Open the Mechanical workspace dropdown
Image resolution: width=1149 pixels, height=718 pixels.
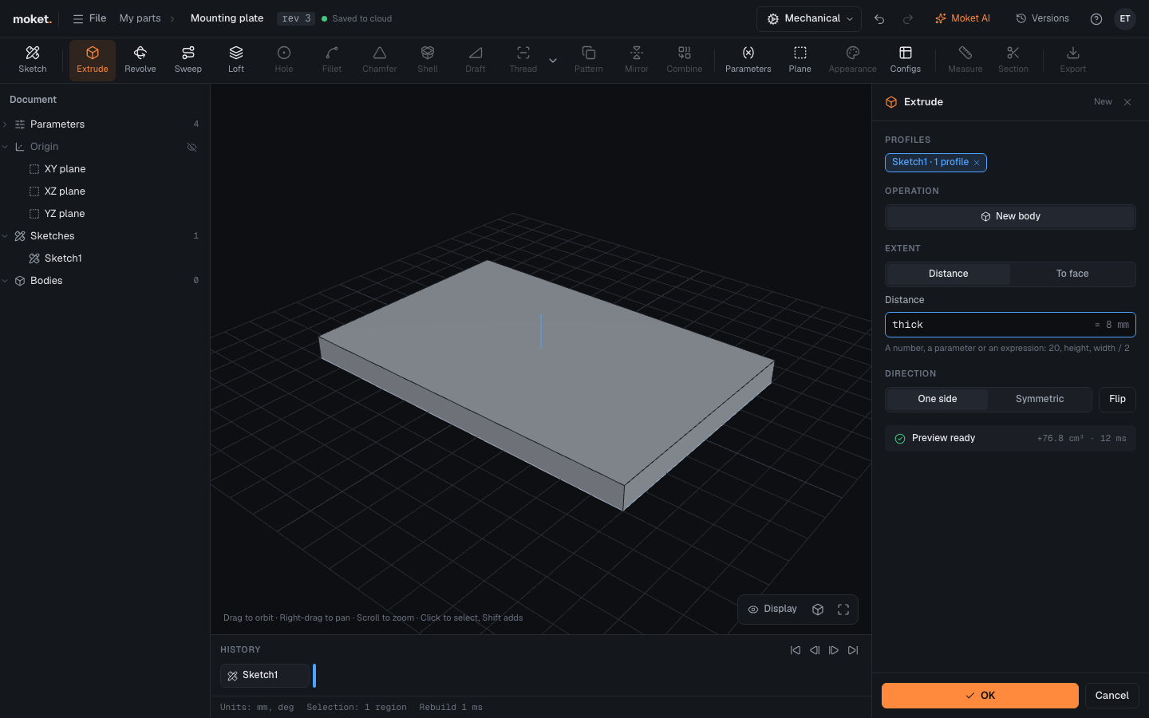coord(809,19)
